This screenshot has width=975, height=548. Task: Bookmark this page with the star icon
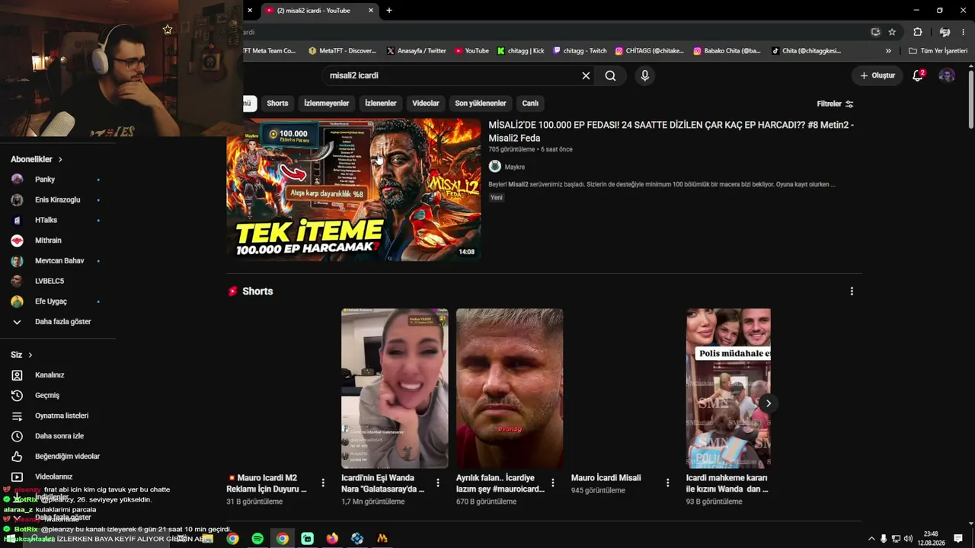(x=892, y=32)
